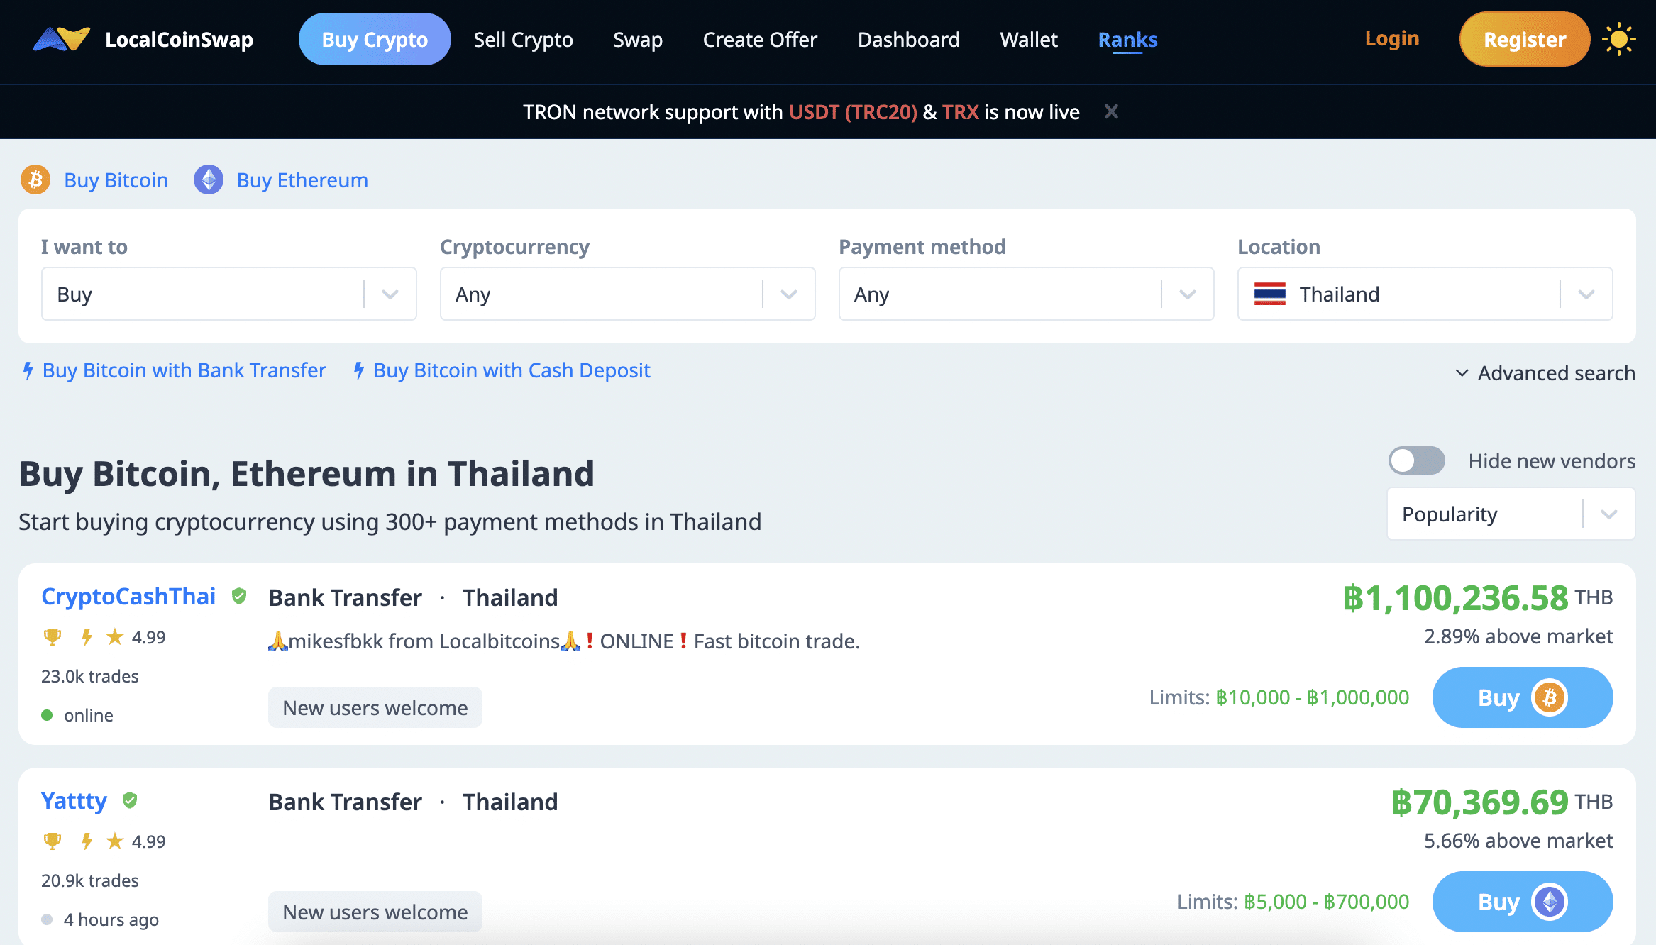Open the Cryptocurrency Any dropdown

click(627, 294)
